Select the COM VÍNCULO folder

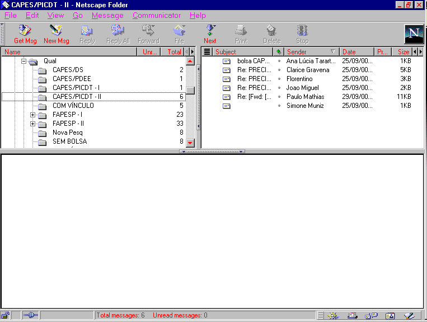[73, 106]
